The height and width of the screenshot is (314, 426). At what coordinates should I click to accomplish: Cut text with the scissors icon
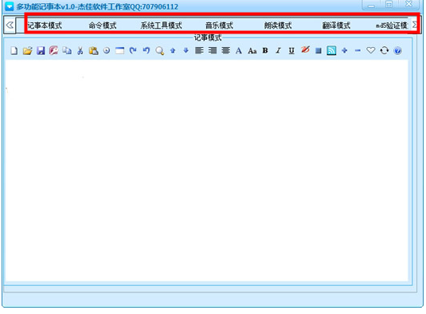(80, 50)
